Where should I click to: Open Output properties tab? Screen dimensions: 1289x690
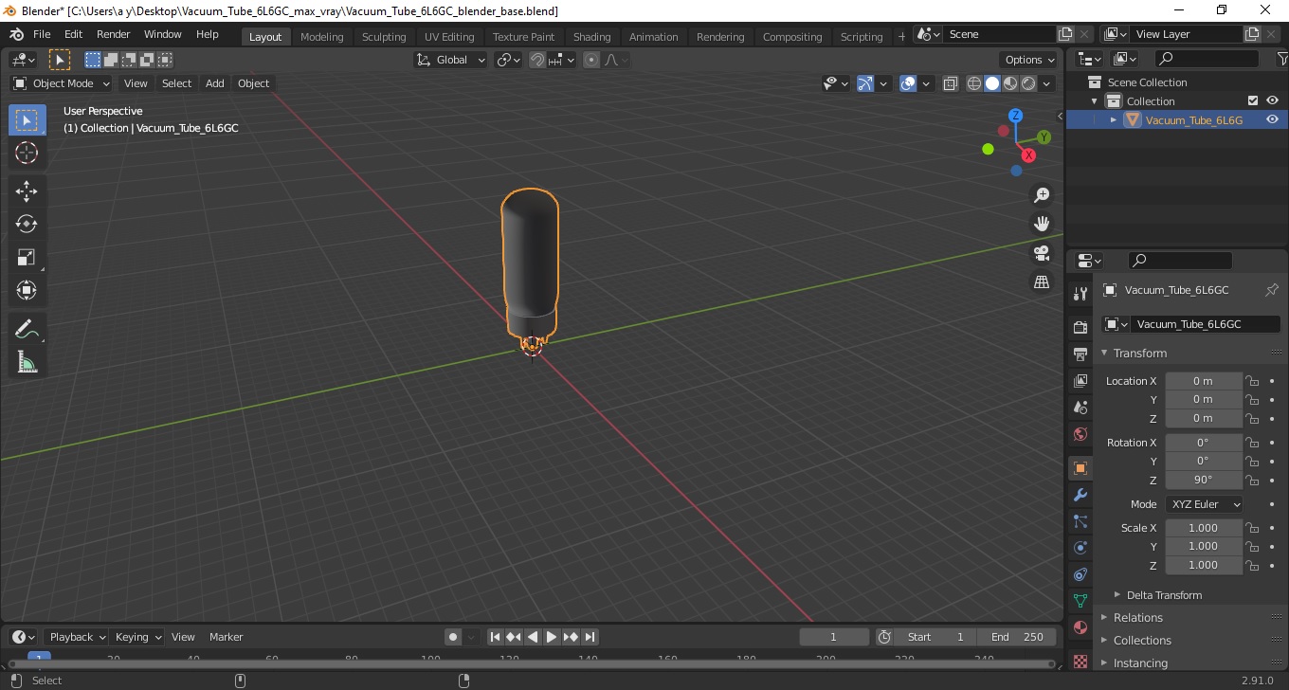(x=1080, y=354)
